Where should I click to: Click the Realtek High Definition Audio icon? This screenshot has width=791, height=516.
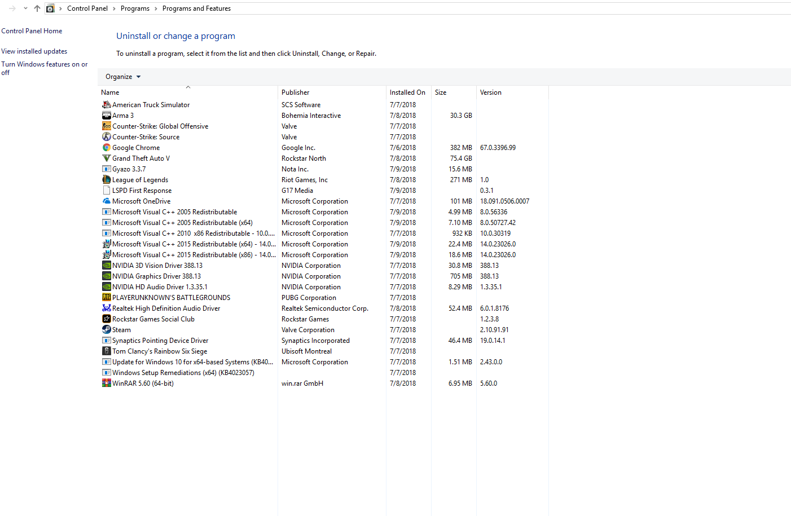point(106,308)
